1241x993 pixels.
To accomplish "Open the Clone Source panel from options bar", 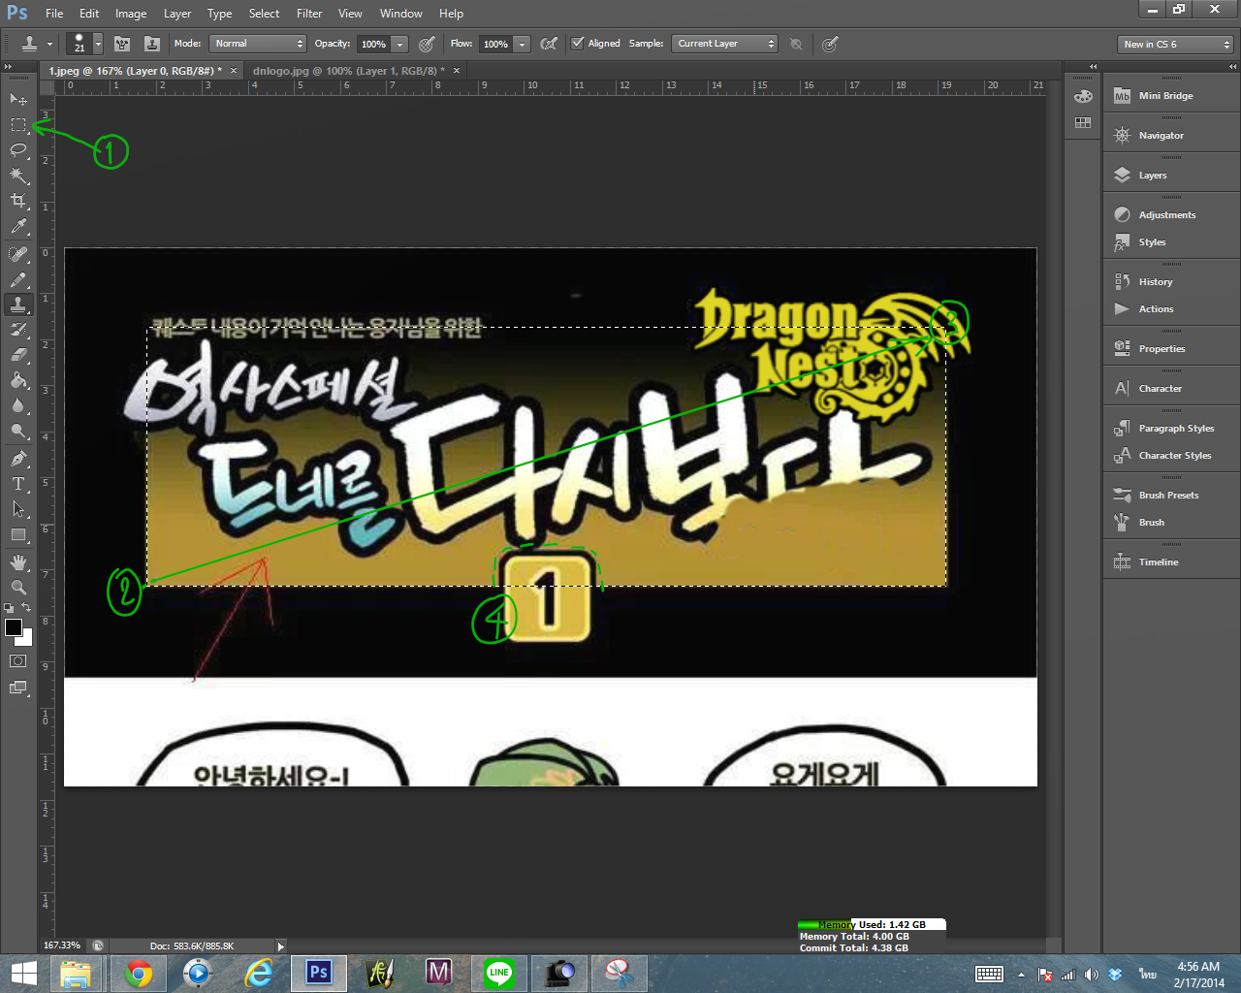I will (152, 44).
